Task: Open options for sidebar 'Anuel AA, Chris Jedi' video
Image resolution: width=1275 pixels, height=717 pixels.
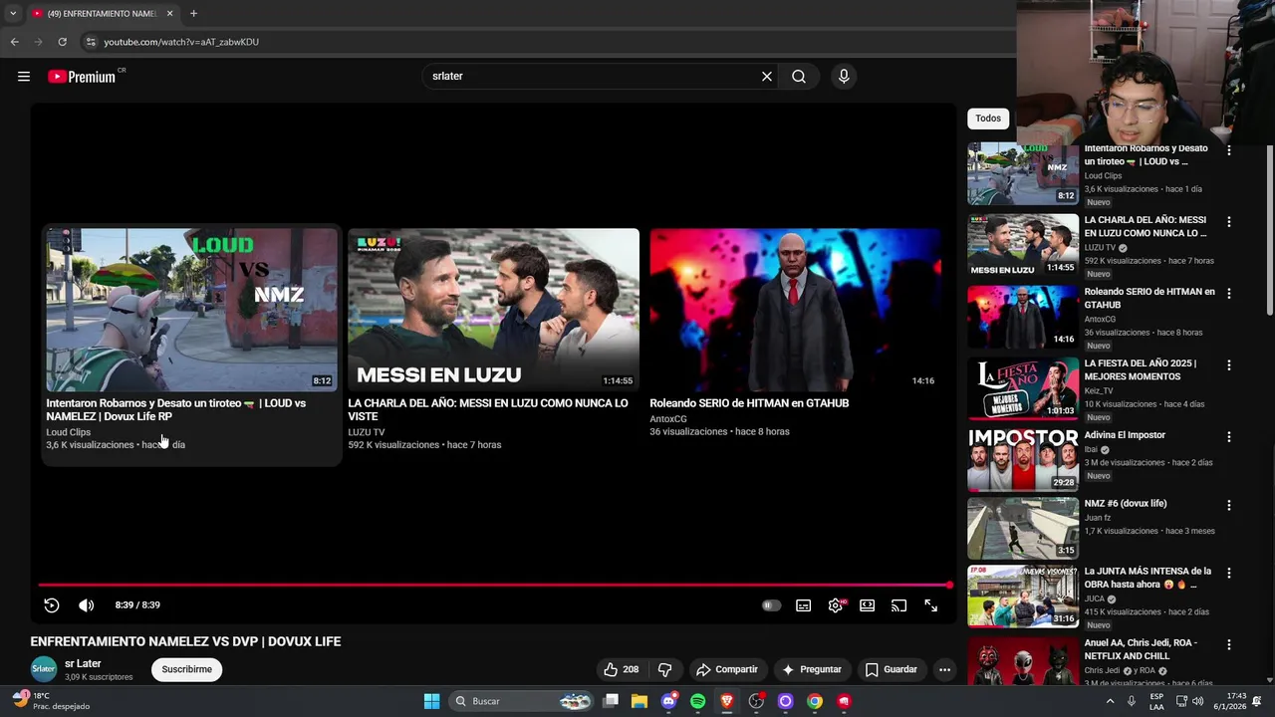Action: [x=1228, y=645]
